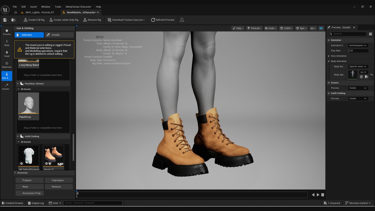Click Refresh Preview button
Screen dimensions: 375x211
[x=163, y=20]
